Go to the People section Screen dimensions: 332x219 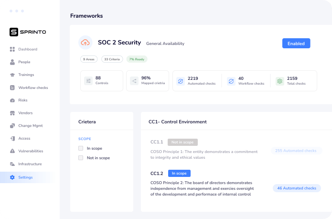pyautogui.click(x=24, y=62)
